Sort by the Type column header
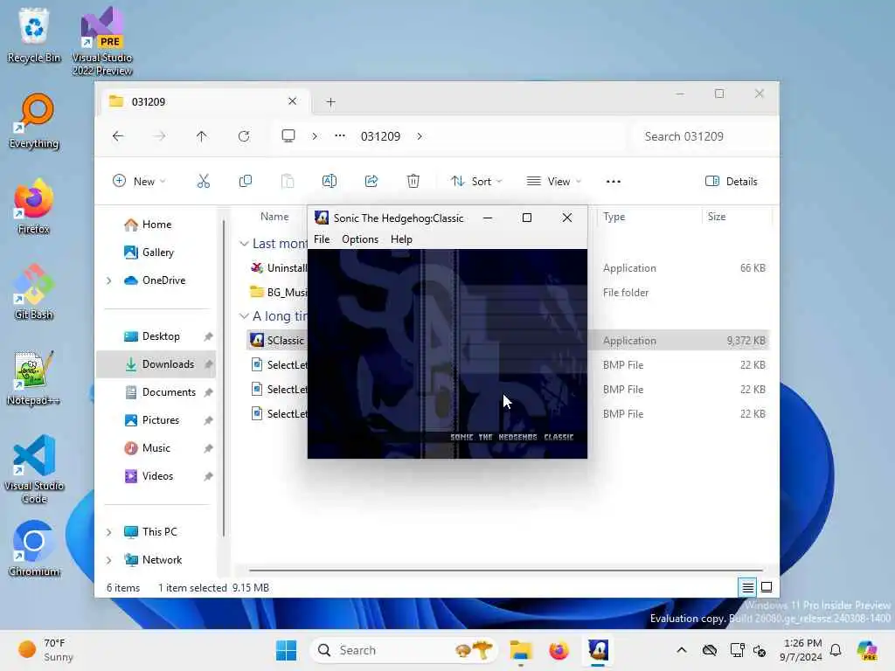 tap(614, 217)
